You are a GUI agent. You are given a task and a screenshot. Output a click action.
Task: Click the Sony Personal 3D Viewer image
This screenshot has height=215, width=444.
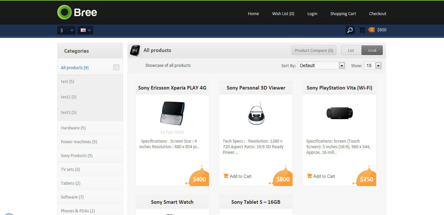click(256, 113)
